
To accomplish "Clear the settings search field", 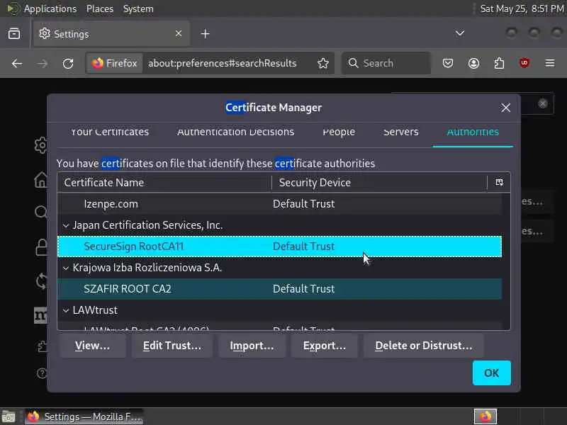I will [x=542, y=103].
